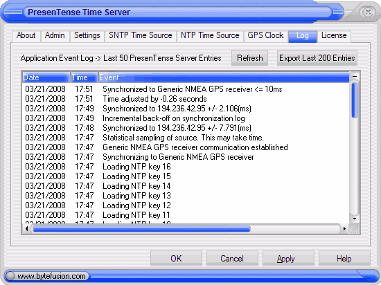Viewport: 381px width, 285px height.
Task: Open the www.bytefusion.com link
Action: pyautogui.click(x=51, y=276)
